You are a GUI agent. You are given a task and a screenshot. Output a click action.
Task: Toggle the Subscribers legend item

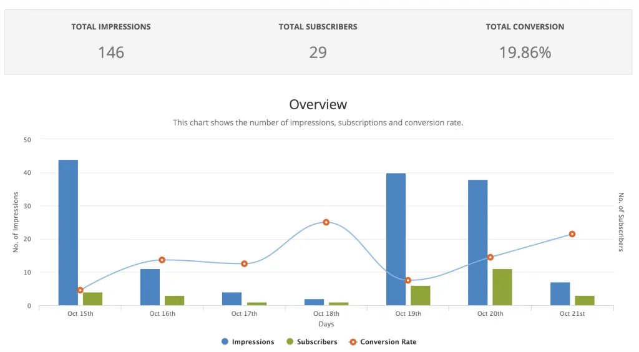[312, 342]
